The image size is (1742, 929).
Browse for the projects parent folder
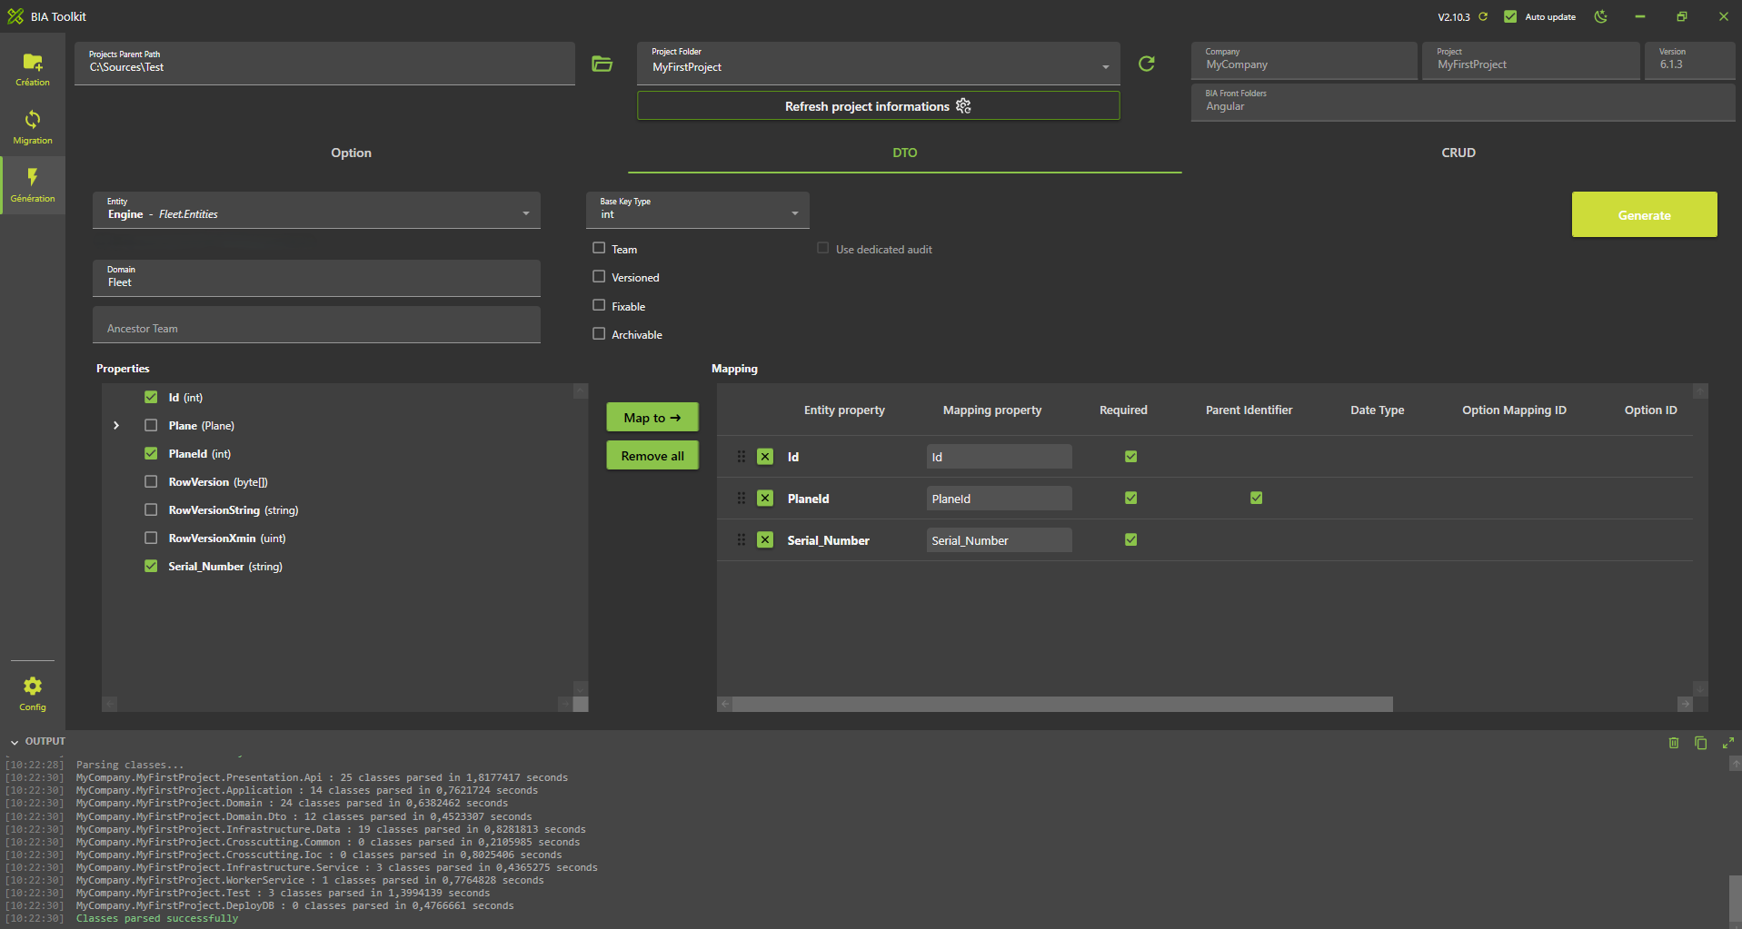click(x=602, y=64)
